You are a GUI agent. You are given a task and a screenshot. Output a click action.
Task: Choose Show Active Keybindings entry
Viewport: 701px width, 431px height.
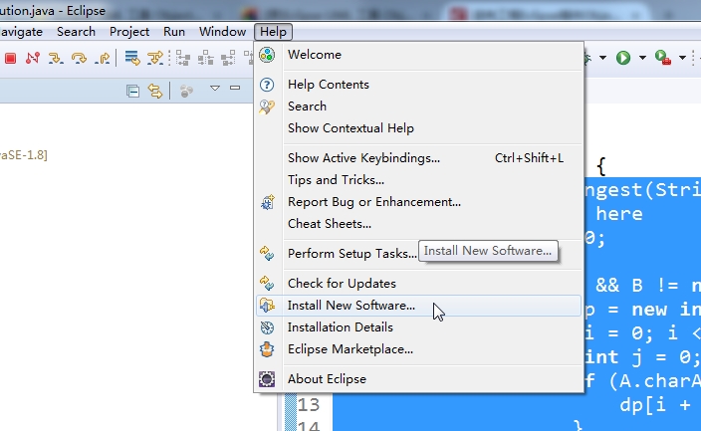coord(419,158)
